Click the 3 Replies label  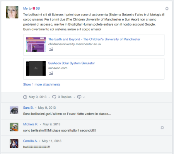(x=65, y=97)
